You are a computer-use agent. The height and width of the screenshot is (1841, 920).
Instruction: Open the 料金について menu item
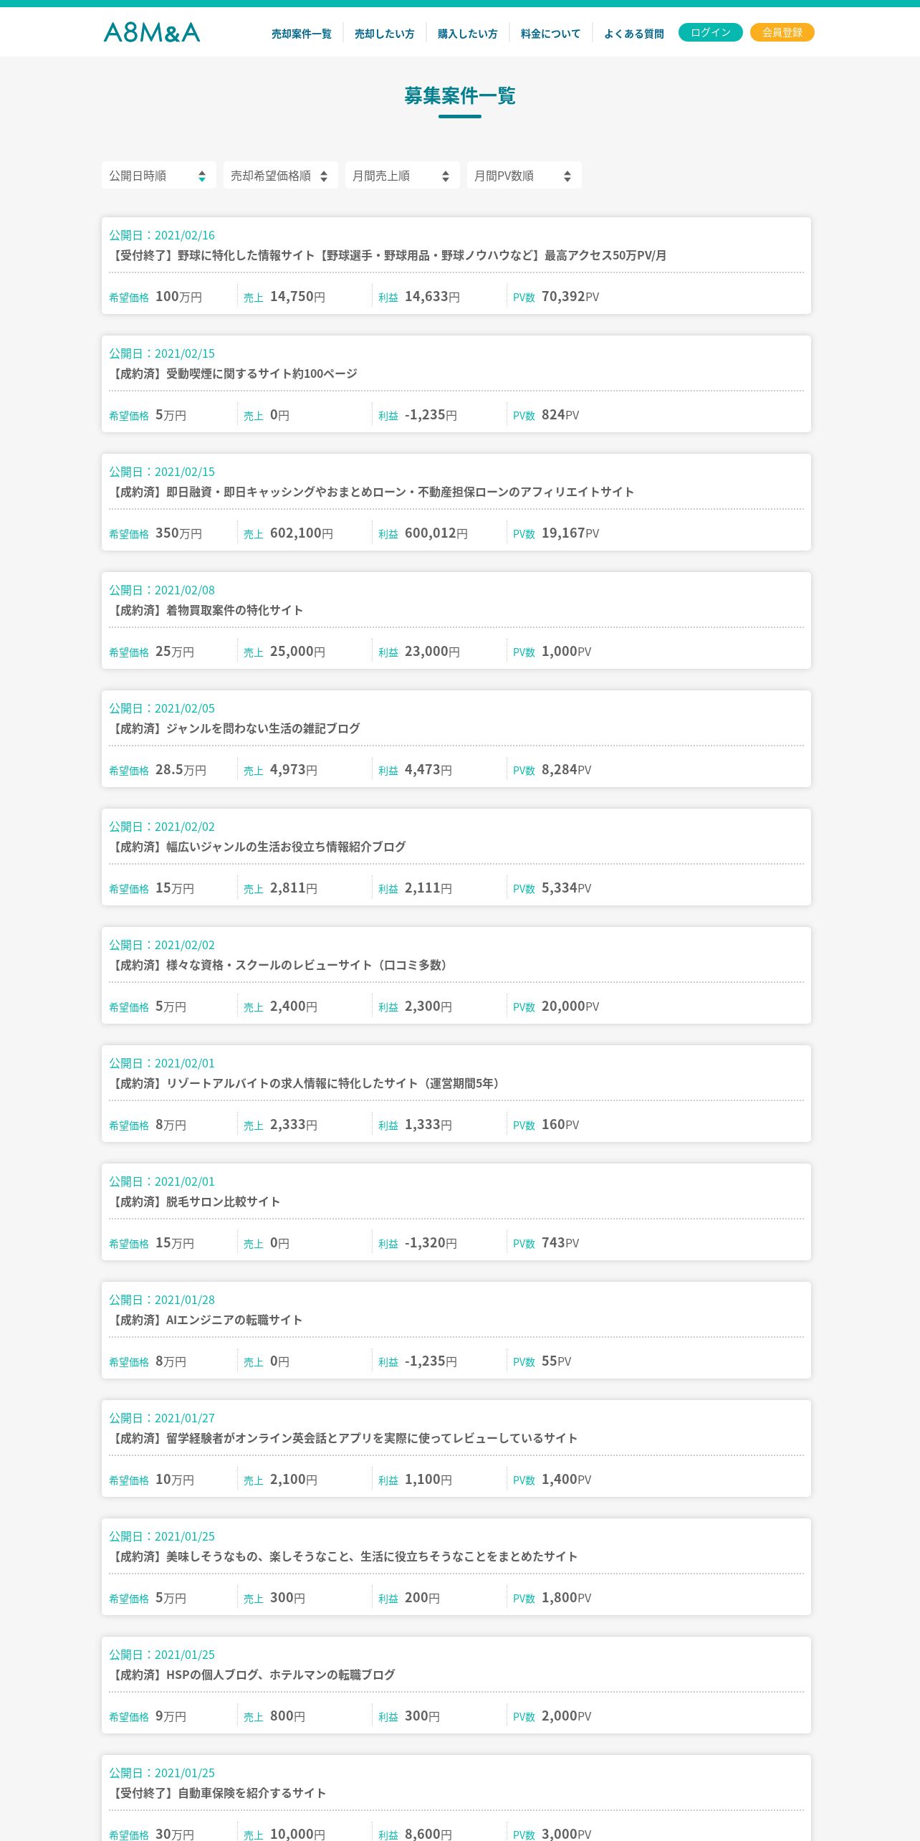pyautogui.click(x=551, y=34)
